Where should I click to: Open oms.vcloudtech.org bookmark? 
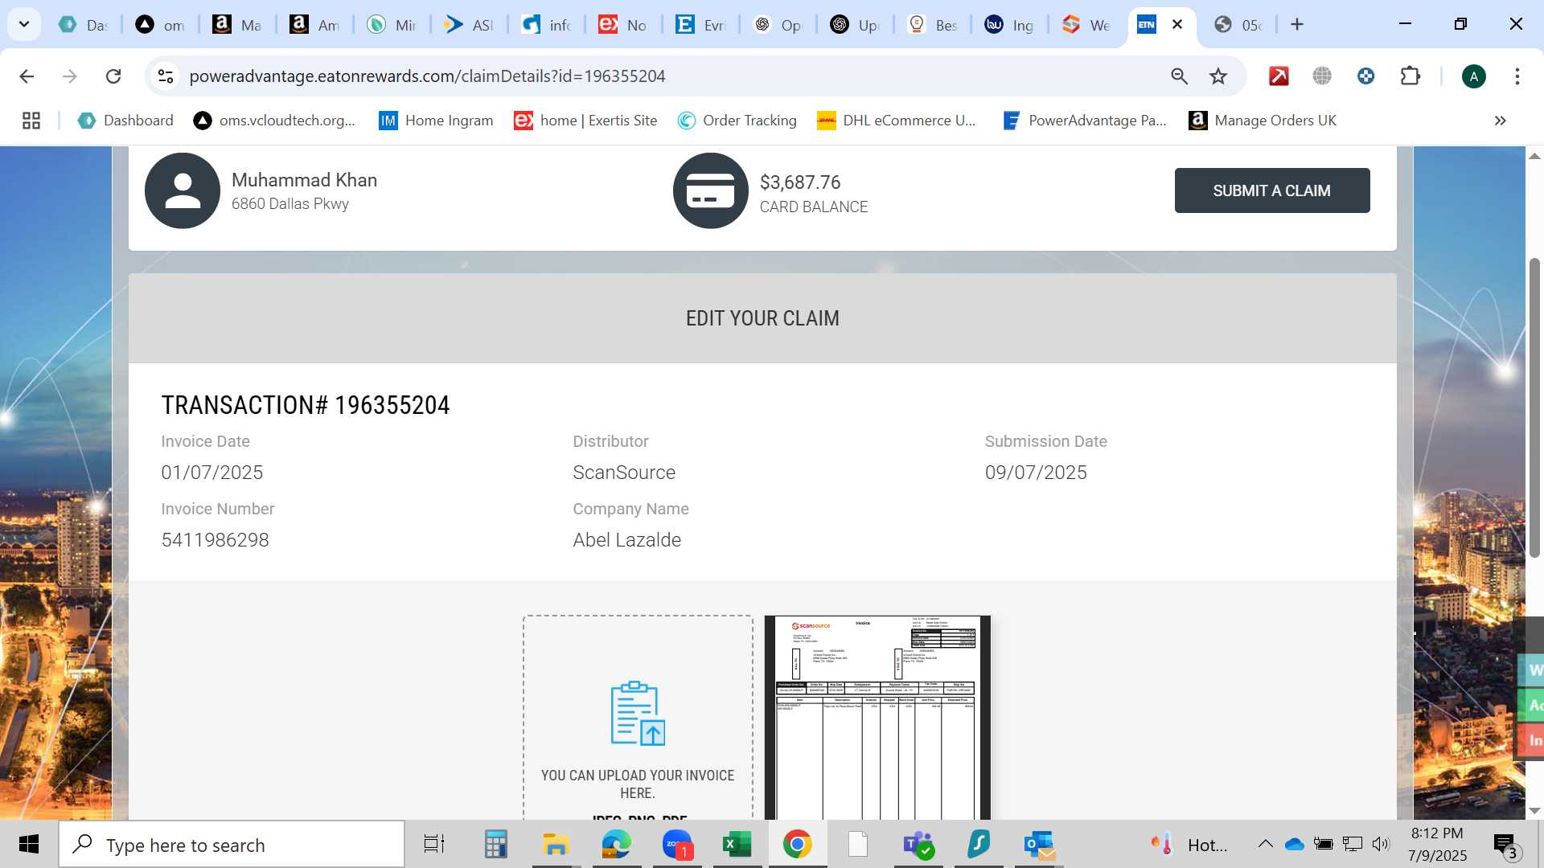(274, 121)
